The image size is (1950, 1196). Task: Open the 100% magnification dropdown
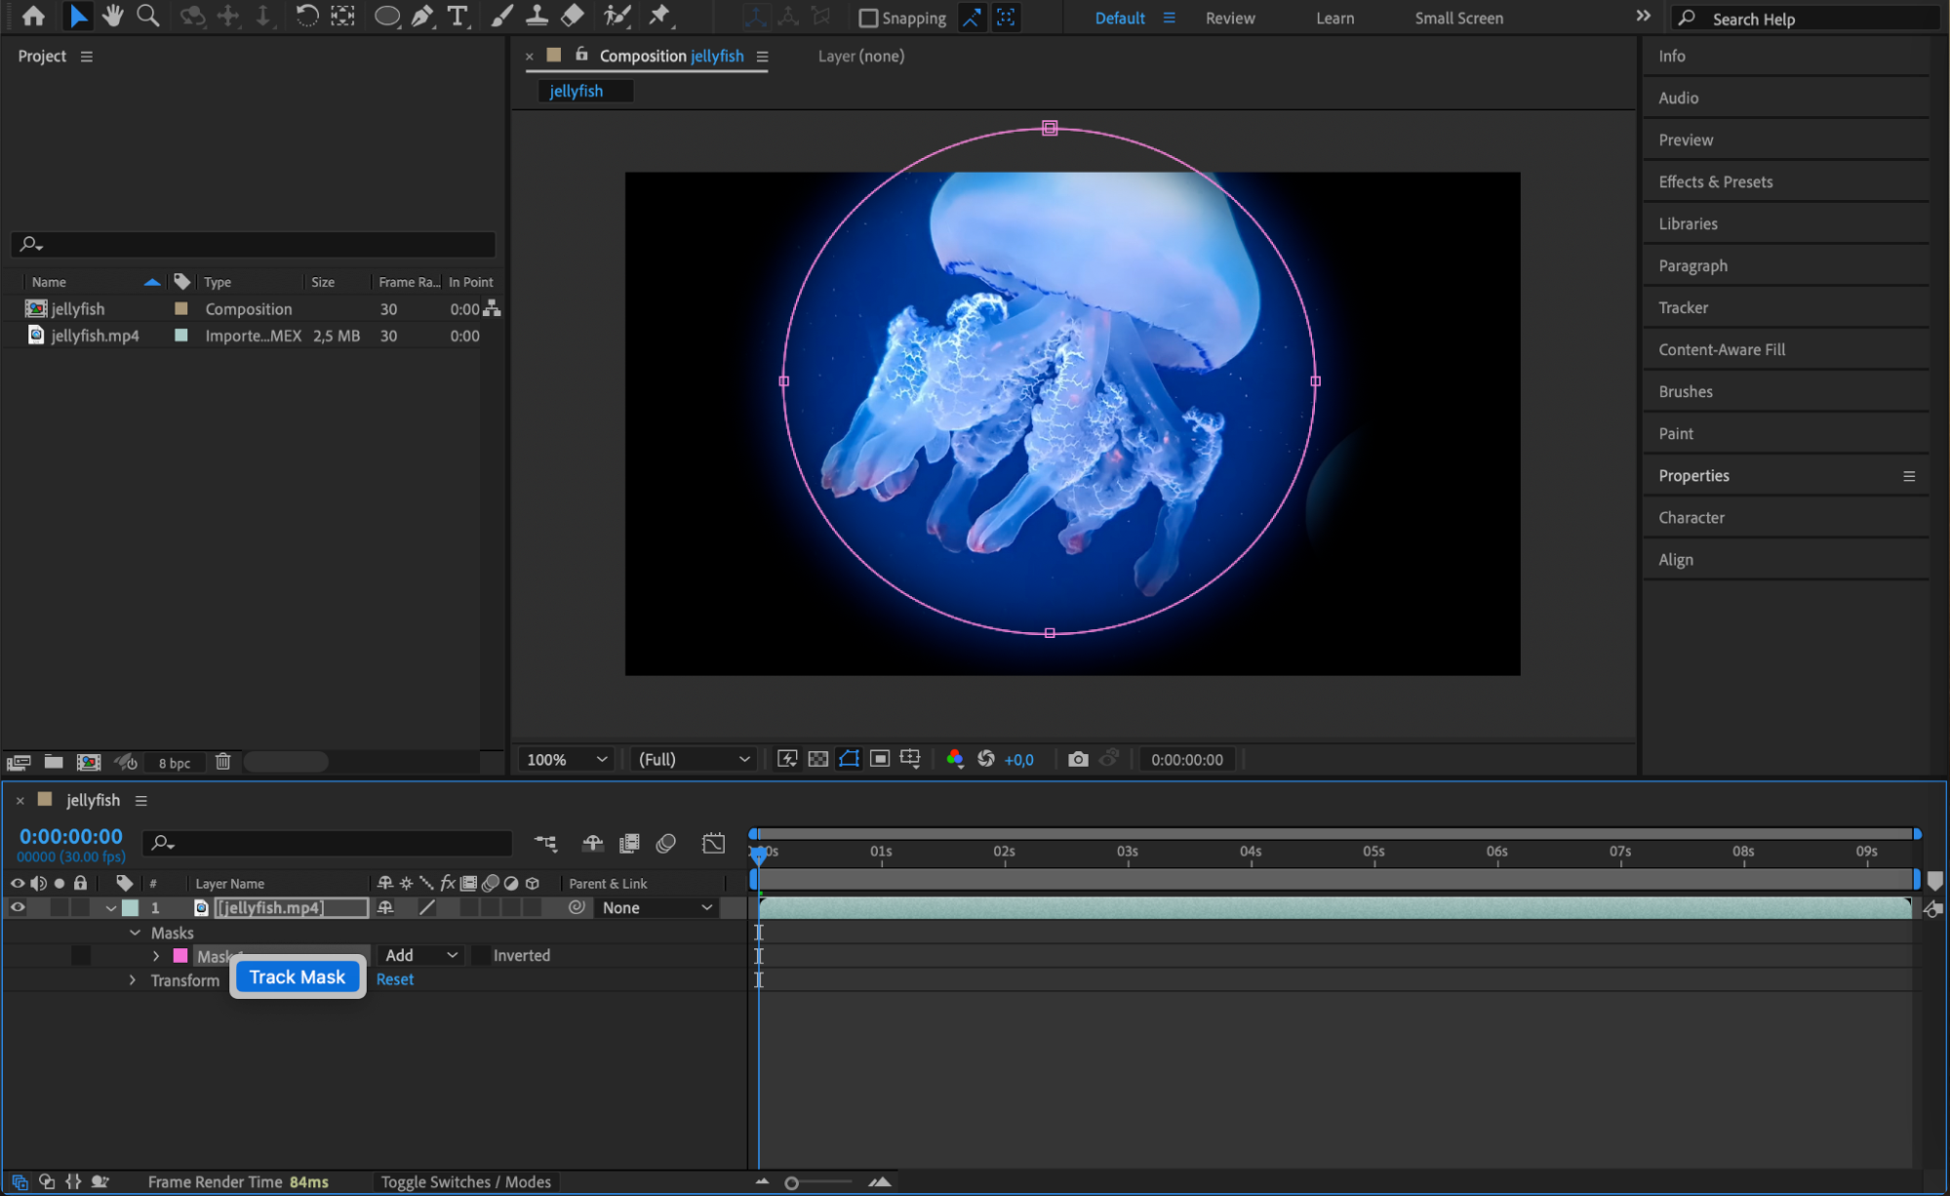[x=567, y=759]
